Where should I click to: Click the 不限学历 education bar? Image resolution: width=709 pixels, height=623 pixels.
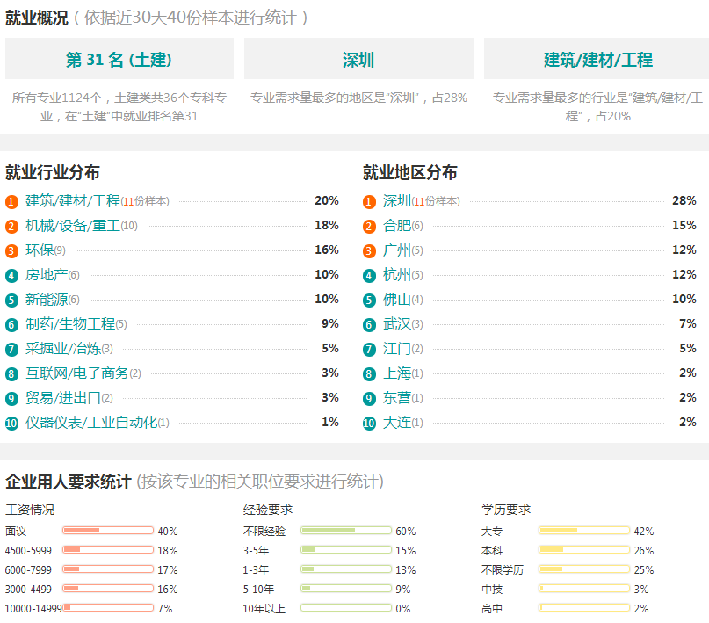coord(584,569)
